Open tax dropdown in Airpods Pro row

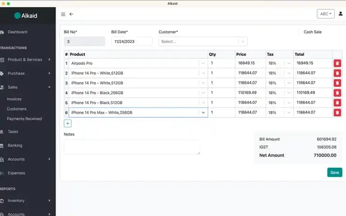point(289,63)
